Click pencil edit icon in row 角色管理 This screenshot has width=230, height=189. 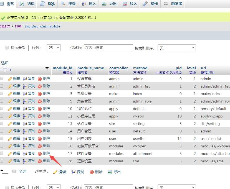coord(10,101)
